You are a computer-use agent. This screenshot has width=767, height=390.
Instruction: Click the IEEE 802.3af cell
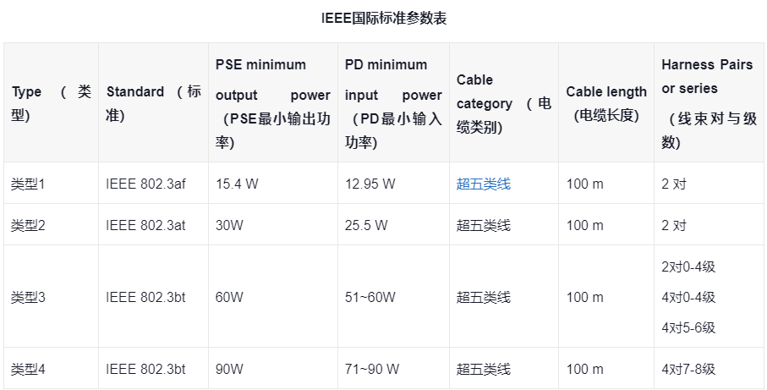[145, 184]
